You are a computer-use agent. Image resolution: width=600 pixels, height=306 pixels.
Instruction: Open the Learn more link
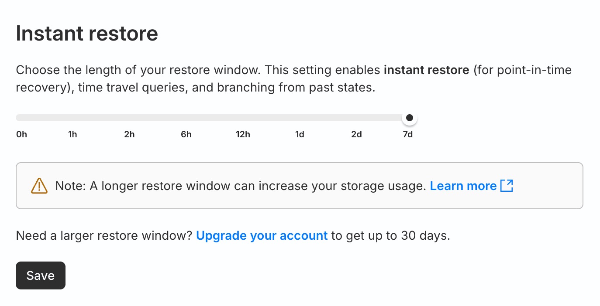pos(463,186)
